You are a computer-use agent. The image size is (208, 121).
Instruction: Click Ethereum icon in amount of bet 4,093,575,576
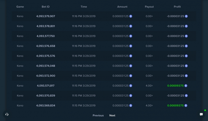[131, 56]
